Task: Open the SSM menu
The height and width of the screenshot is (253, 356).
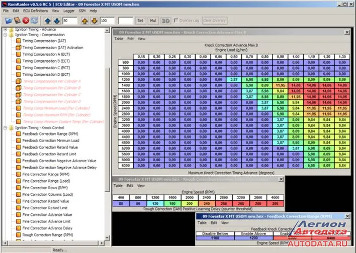Action: coord(82,11)
